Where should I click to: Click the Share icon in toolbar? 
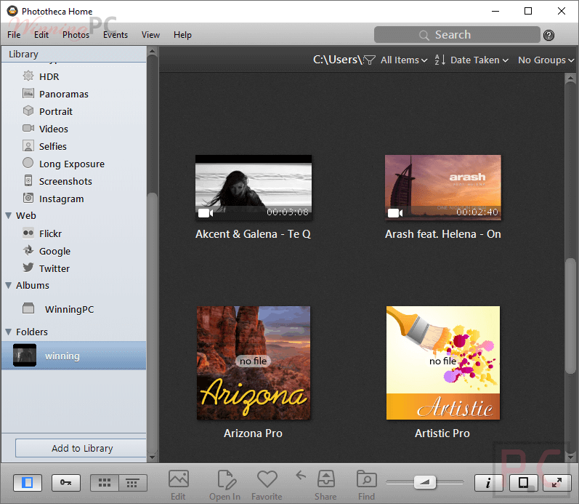pos(325,479)
